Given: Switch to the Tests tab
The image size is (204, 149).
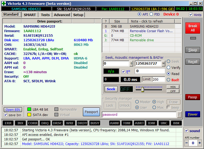Looking at the screenshot, I should pos(45,15).
